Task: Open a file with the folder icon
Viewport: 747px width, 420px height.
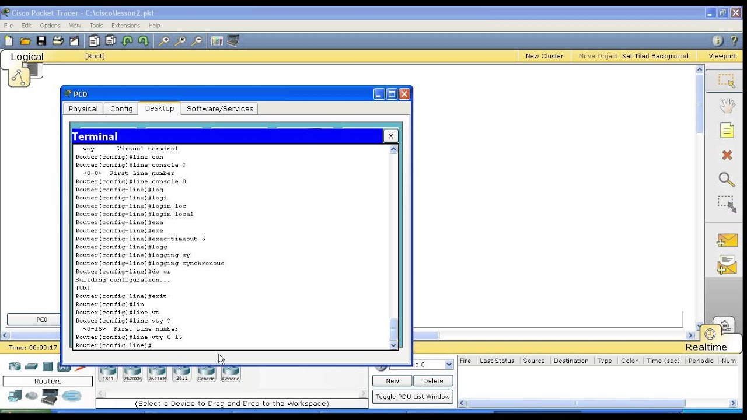Action: pyautogui.click(x=25, y=41)
